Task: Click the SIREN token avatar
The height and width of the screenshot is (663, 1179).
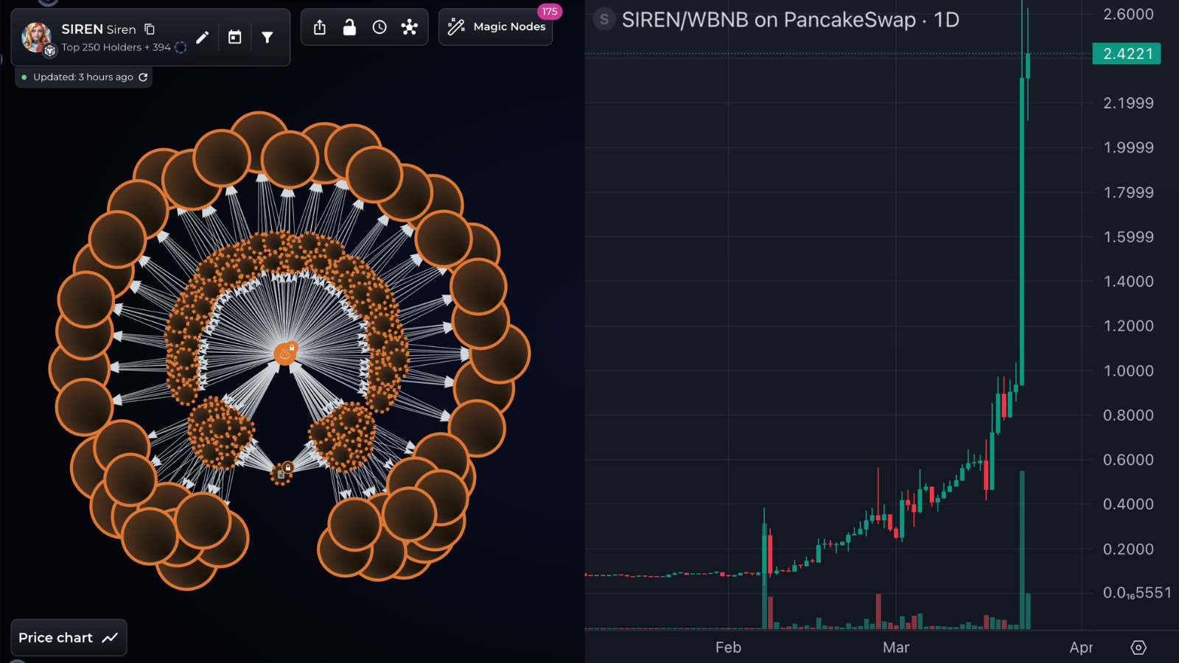Action: click(x=36, y=38)
